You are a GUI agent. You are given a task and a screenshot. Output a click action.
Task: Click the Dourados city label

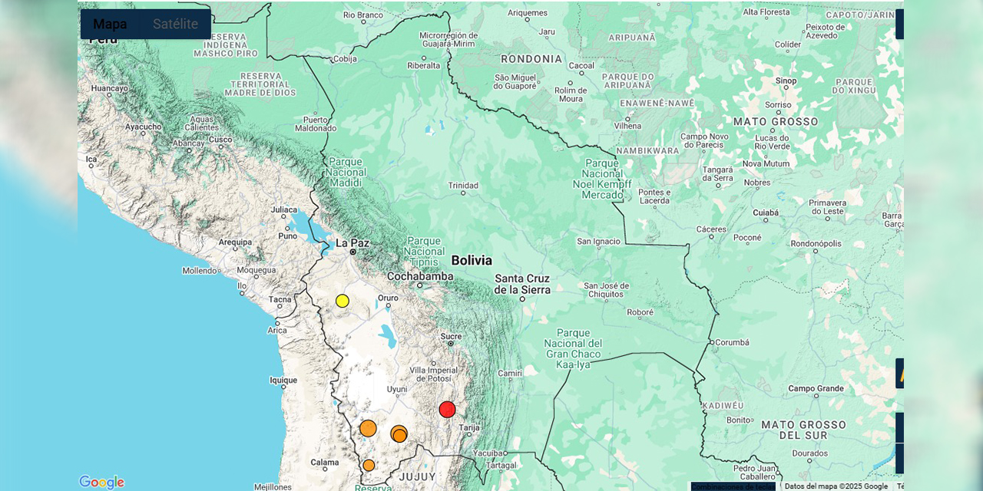[x=810, y=453]
